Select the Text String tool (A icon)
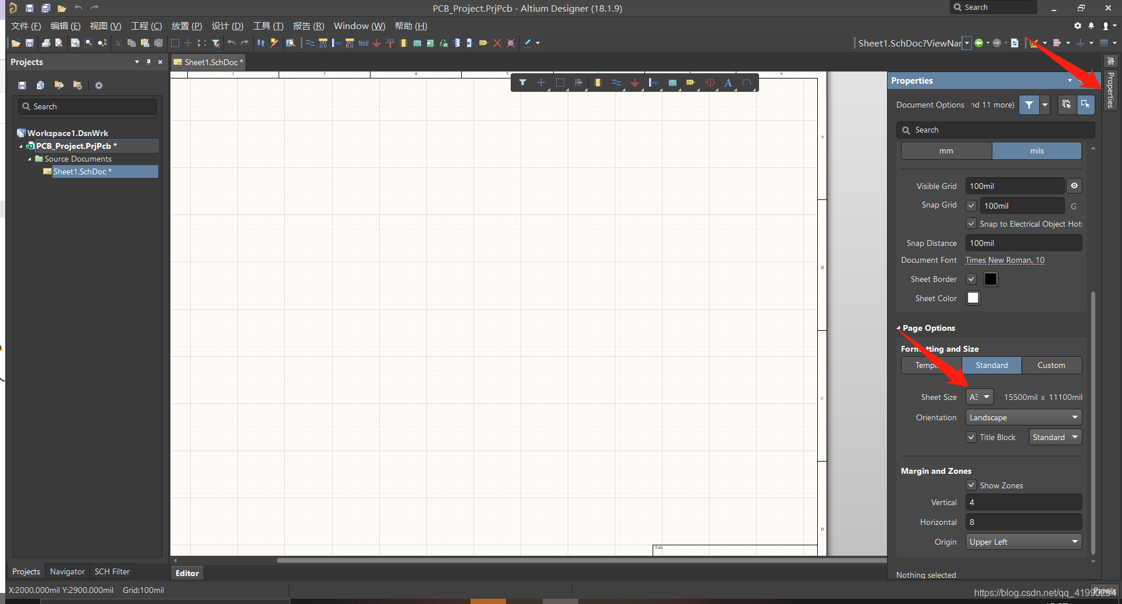Screen dimensions: 1122x604 coord(728,83)
